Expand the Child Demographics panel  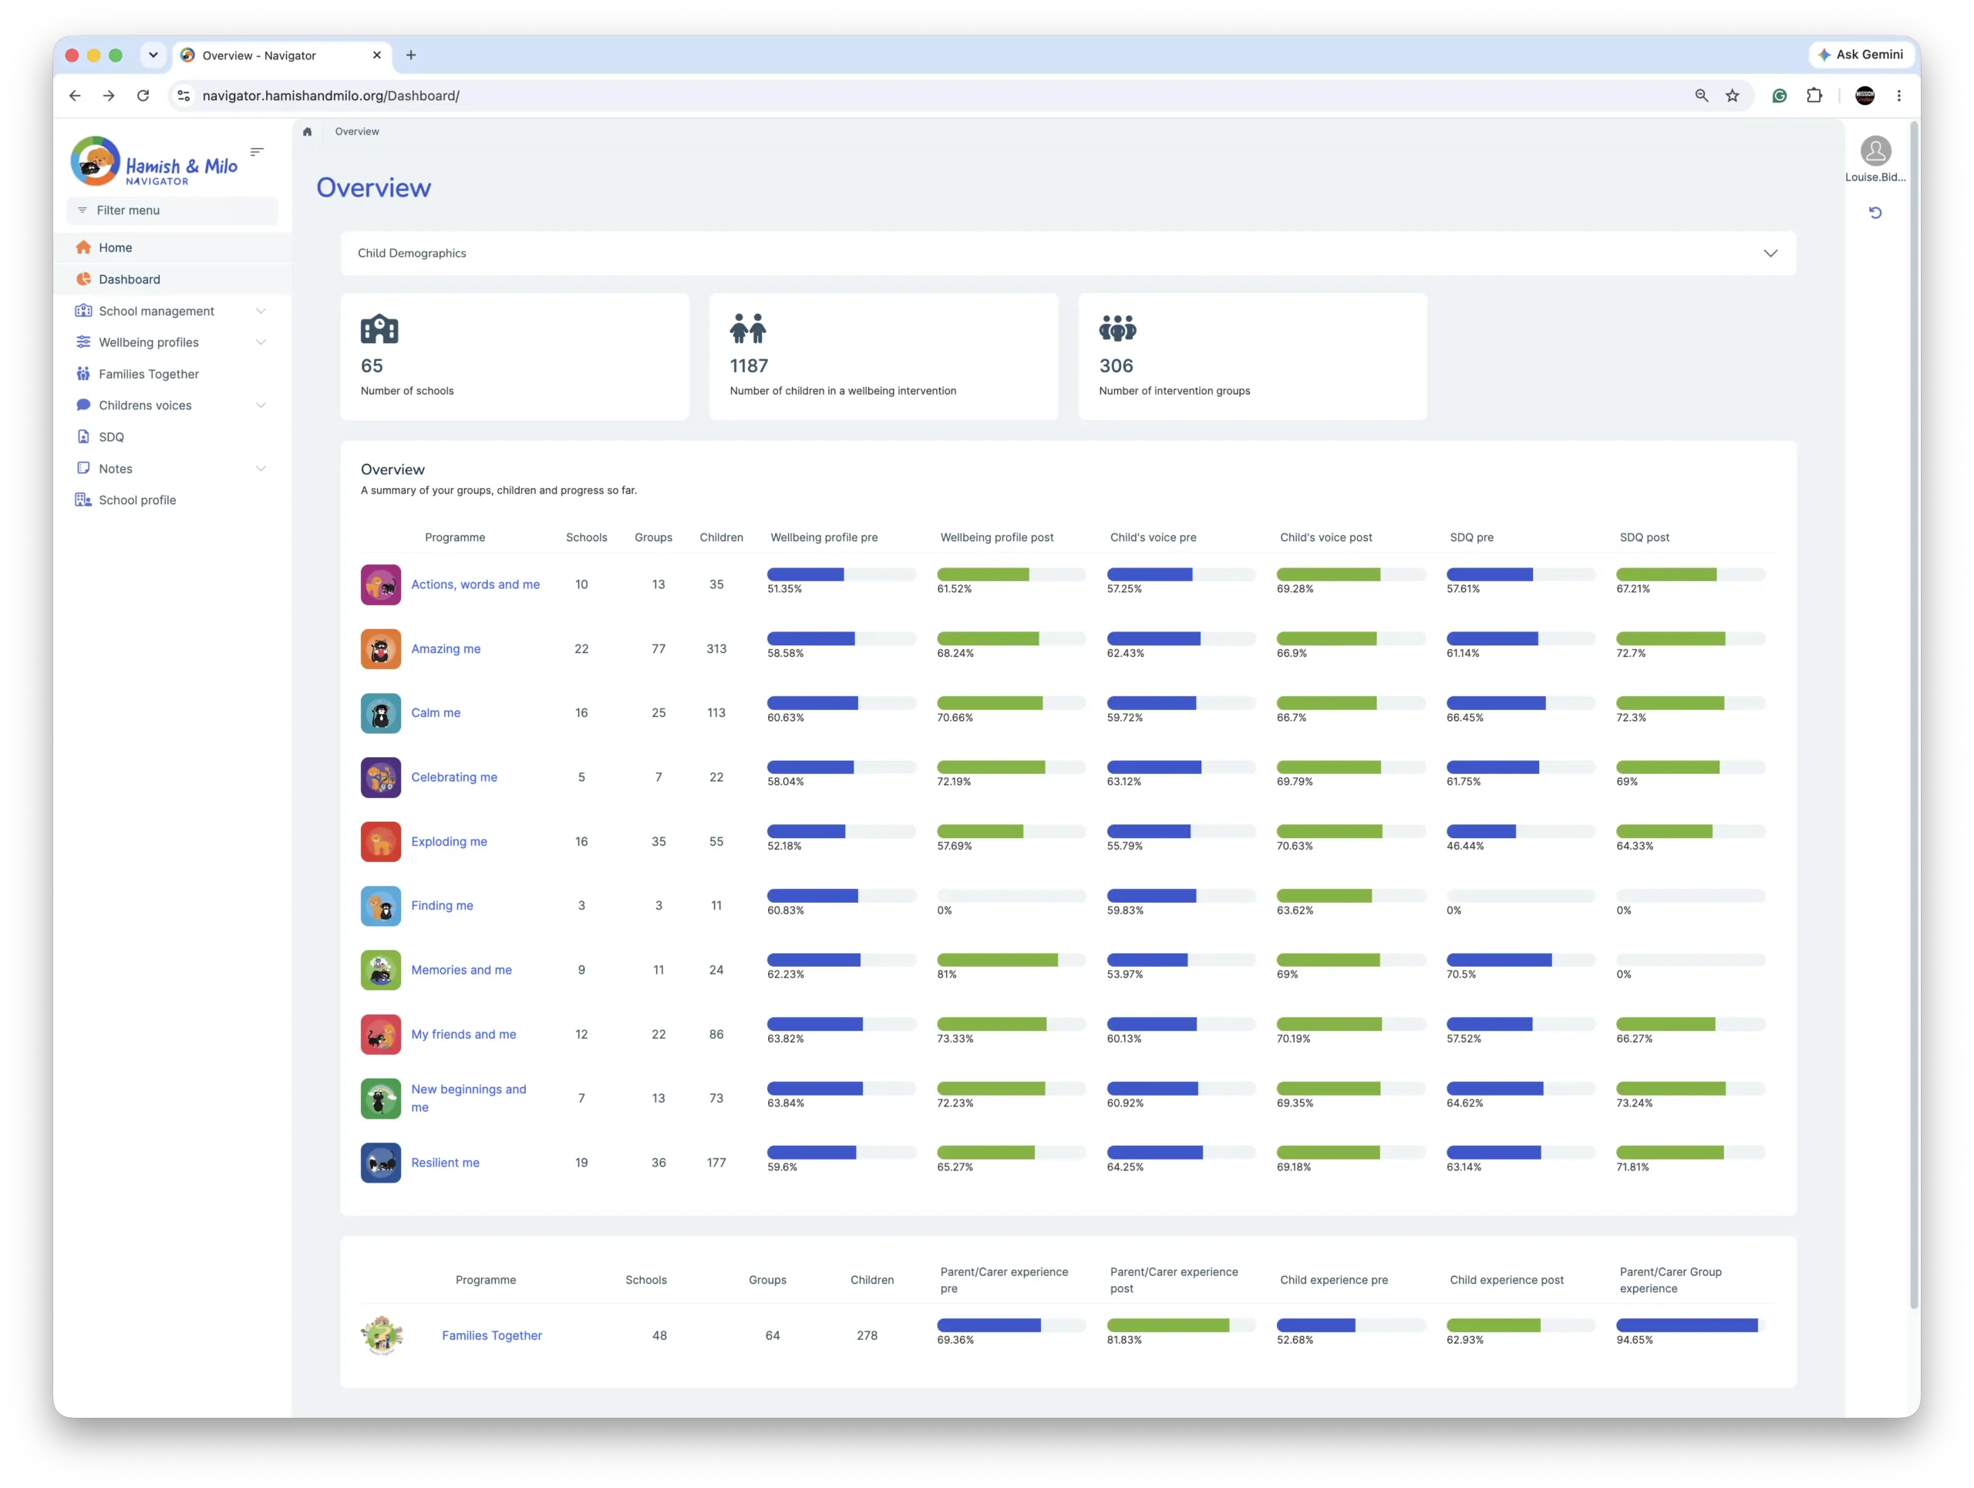pos(1067,254)
